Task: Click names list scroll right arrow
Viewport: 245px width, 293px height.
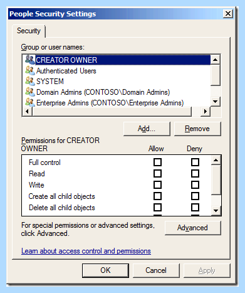Action: pyautogui.click(x=206, y=111)
